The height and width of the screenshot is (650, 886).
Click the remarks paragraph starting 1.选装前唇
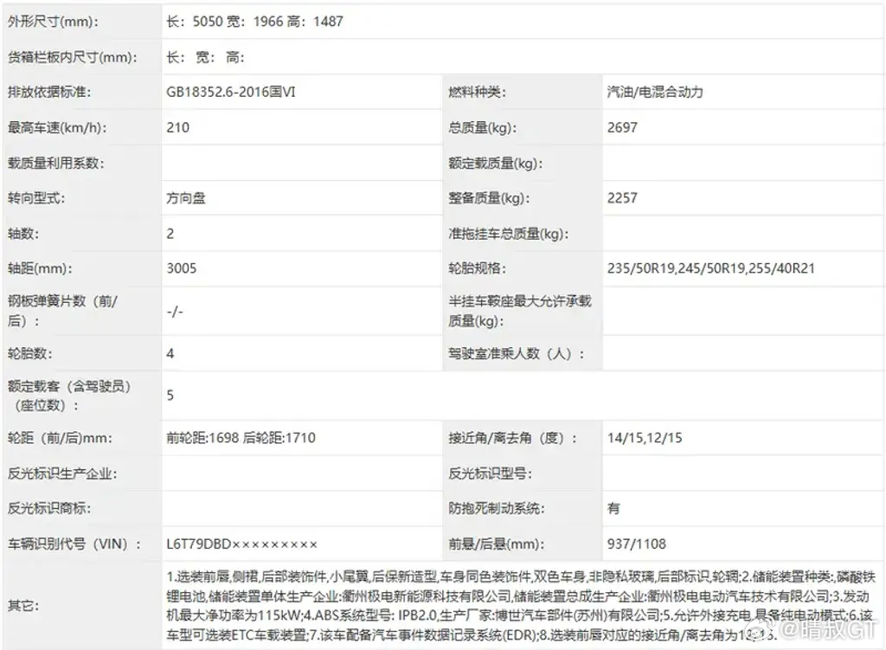click(x=520, y=606)
